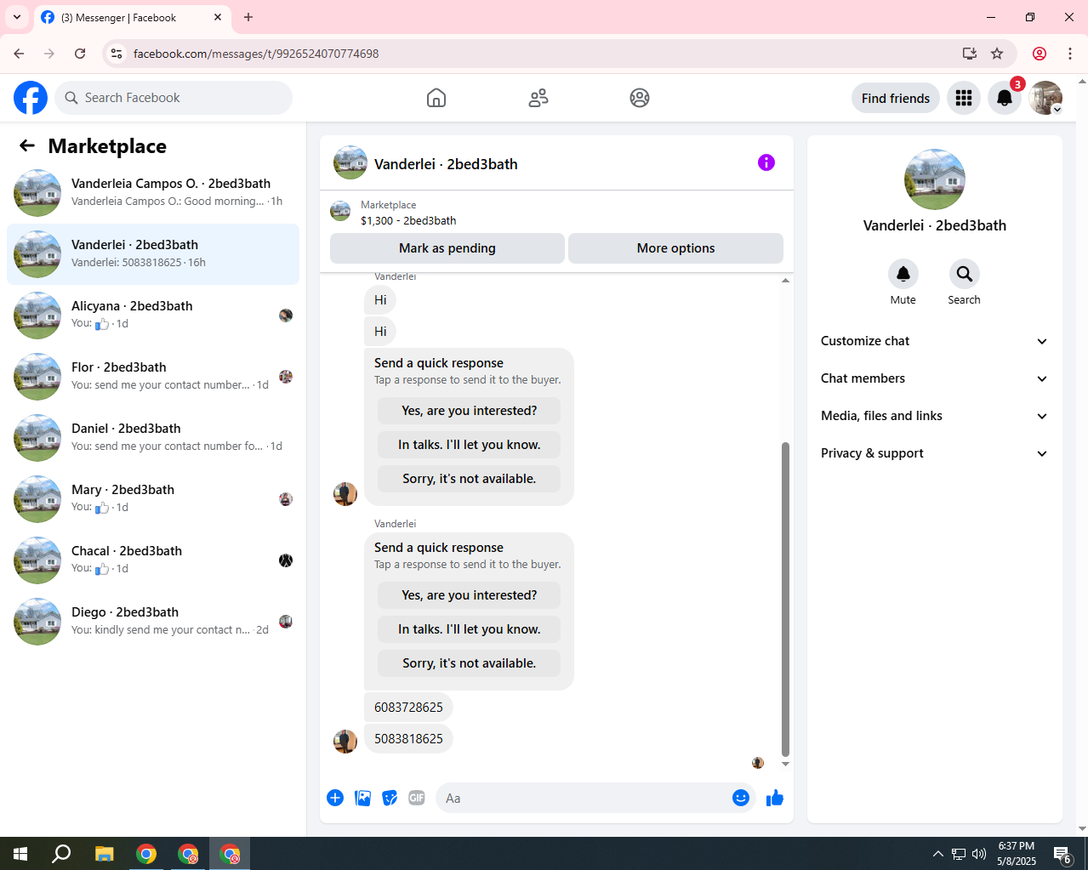Click browser back arrow

point(19,54)
